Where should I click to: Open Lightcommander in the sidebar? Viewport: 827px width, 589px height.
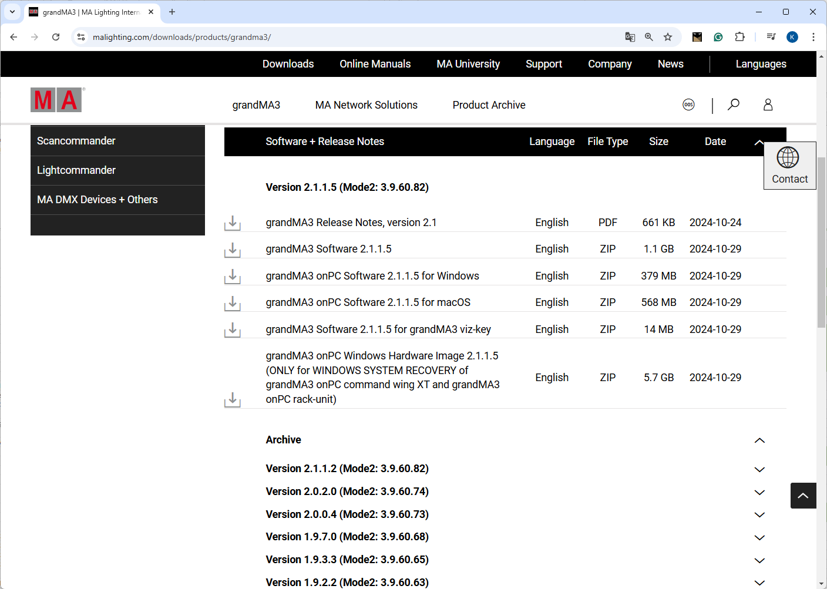click(x=76, y=170)
